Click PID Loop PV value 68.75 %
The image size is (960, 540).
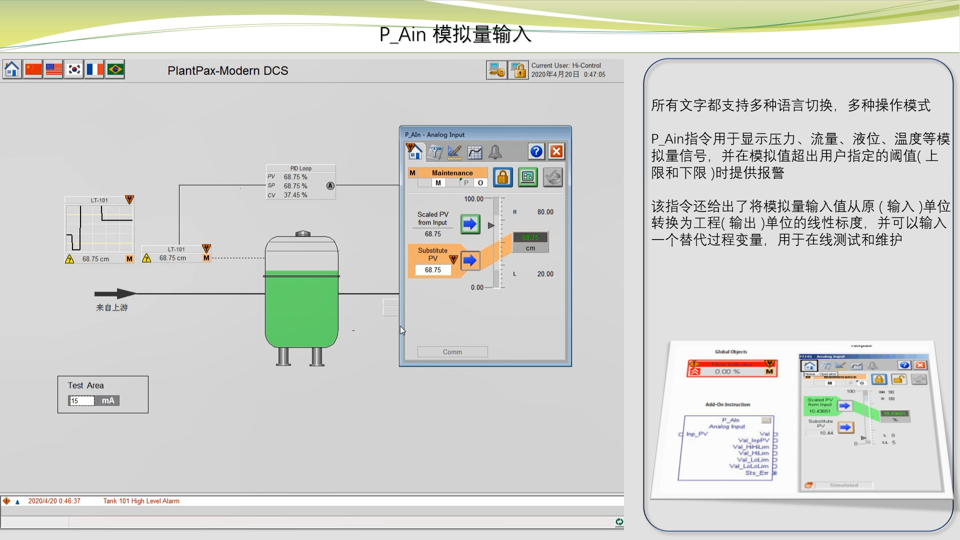tap(295, 177)
